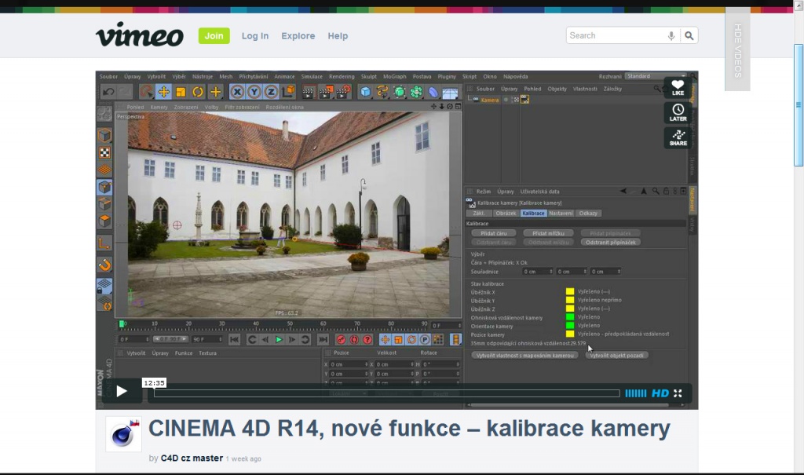Click the Vimeo logo
This screenshot has height=475, width=804.
click(x=140, y=35)
